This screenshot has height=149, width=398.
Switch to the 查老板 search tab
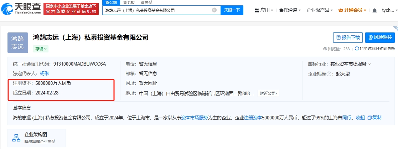tap(129, 2)
